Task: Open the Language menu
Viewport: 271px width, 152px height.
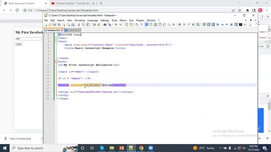Action: point(93,20)
